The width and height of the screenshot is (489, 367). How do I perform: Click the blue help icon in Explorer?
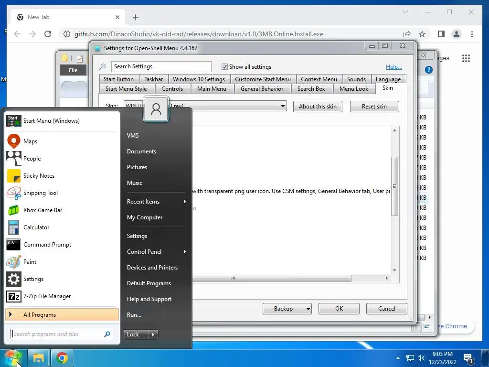click(429, 70)
